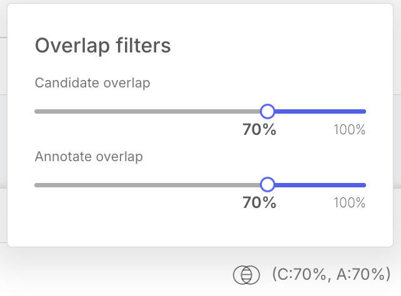Click the Candidate overlap label
This screenshot has width=401, height=296.
point(92,83)
